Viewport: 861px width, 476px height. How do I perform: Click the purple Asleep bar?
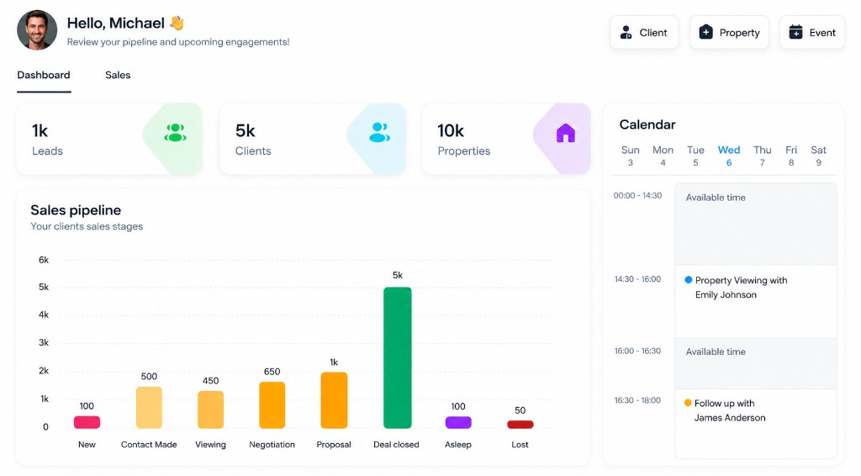point(458,422)
